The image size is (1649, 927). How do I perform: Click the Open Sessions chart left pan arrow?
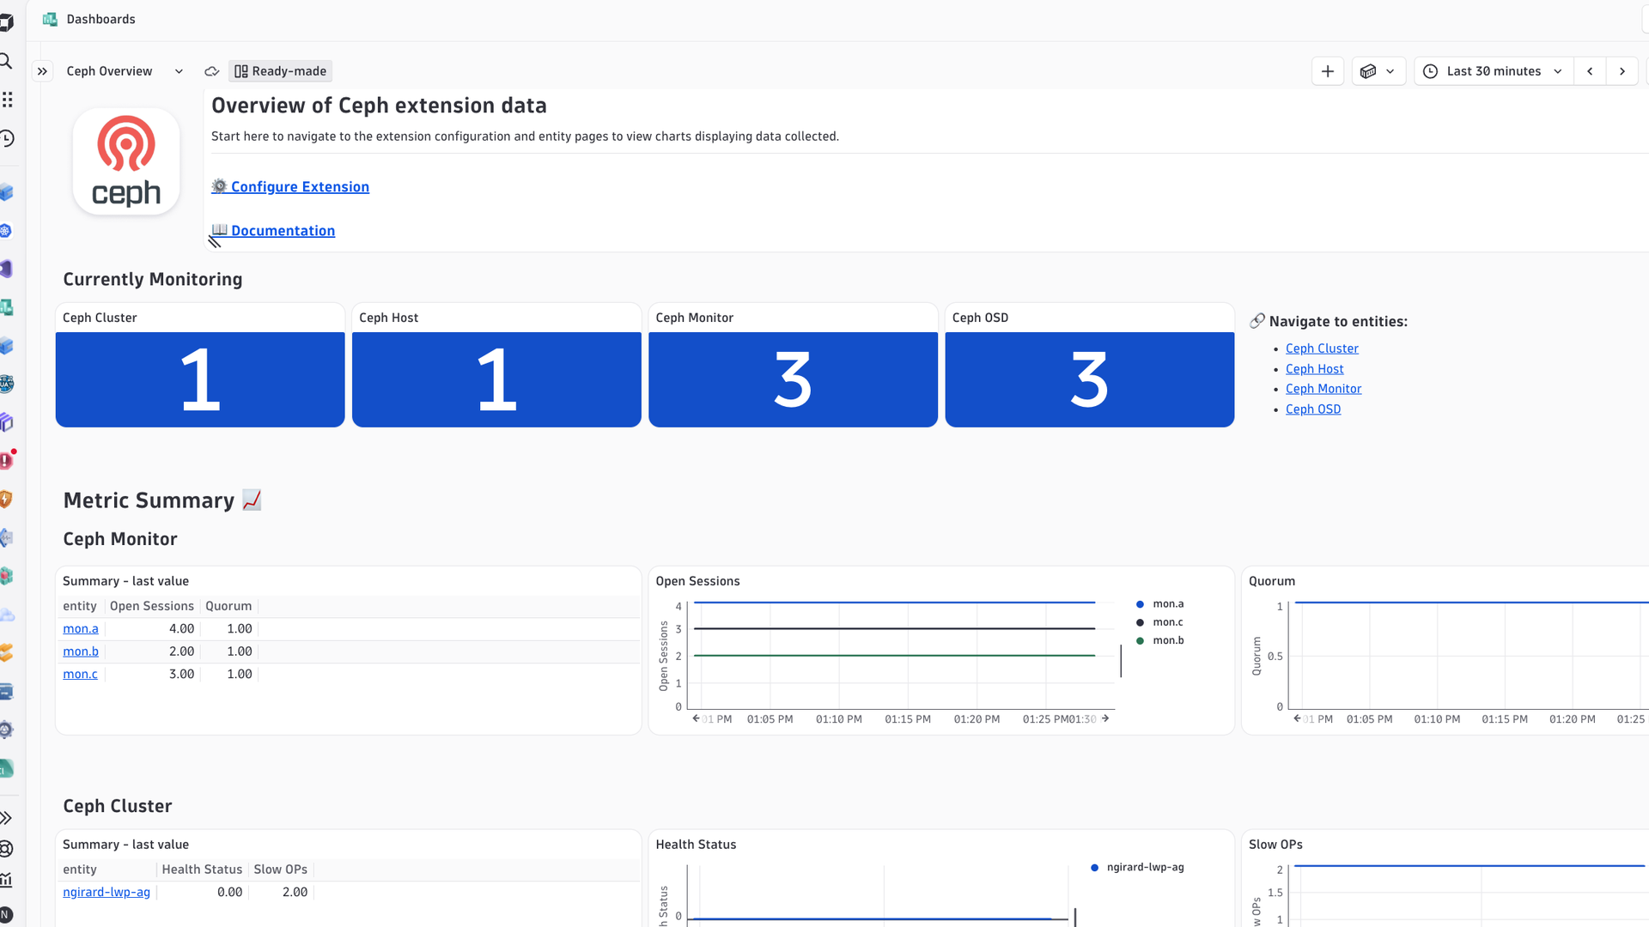(x=696, y=718)
